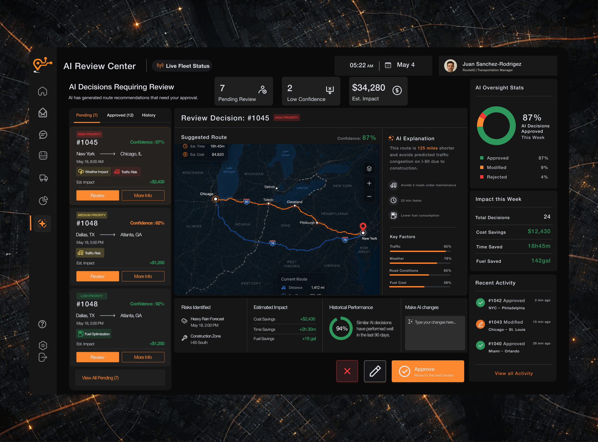The width and height of the screenshot is (598, 442).
Task: Open the help question mark icon
Action: point(42,324)
